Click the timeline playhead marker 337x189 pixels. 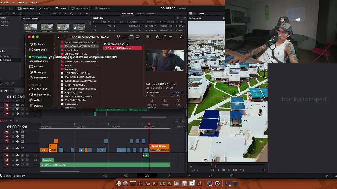pos(149,124)
